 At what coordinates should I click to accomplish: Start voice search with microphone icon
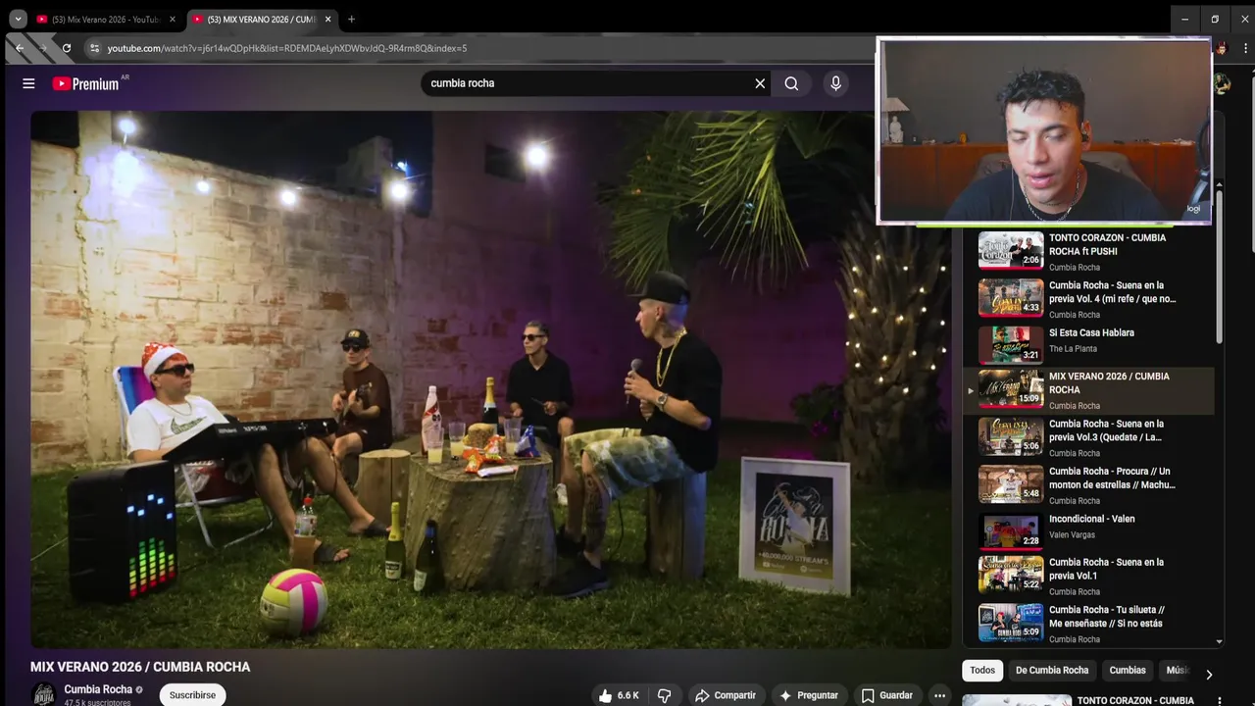click(x=835, y=83)
